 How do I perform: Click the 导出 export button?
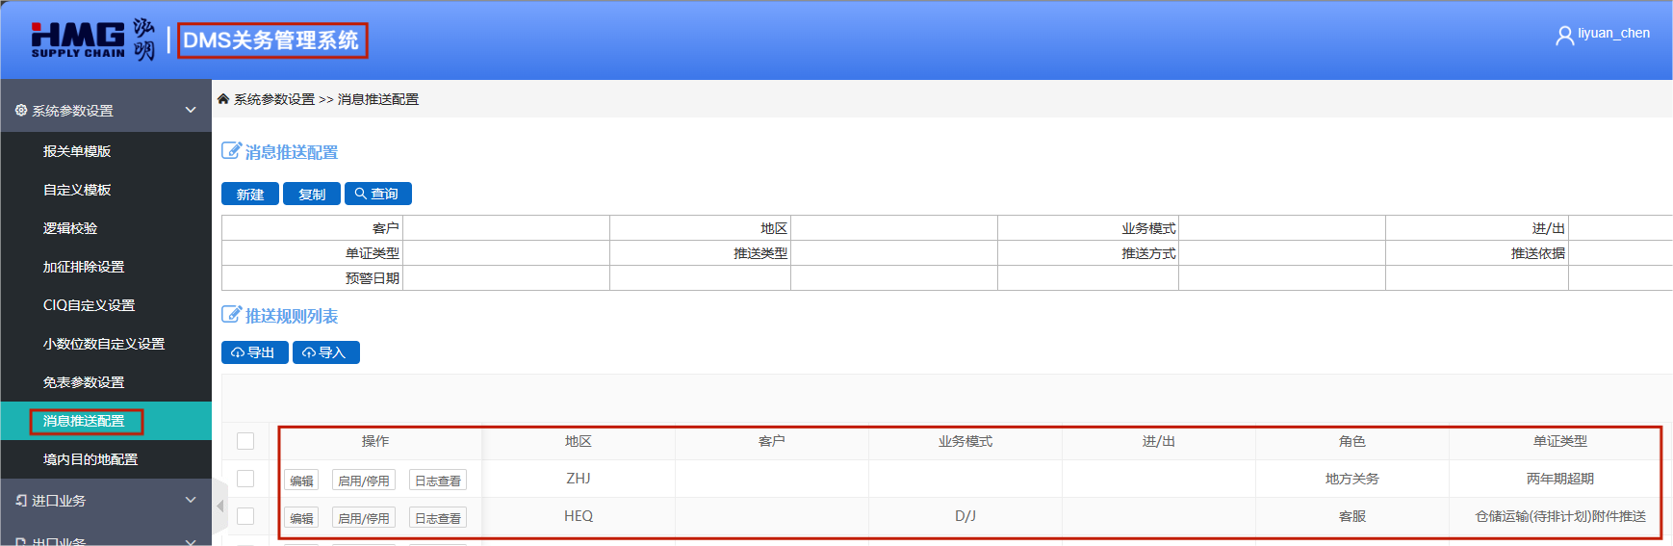[x=254, y=352]
